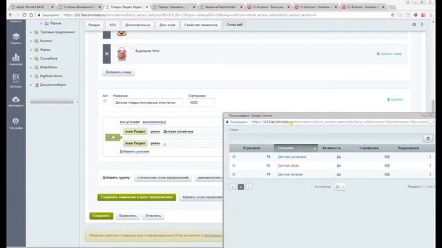Select the Детская косметика link in popup
The height and width of the screenshot is (248, 442).
[291, 157]
